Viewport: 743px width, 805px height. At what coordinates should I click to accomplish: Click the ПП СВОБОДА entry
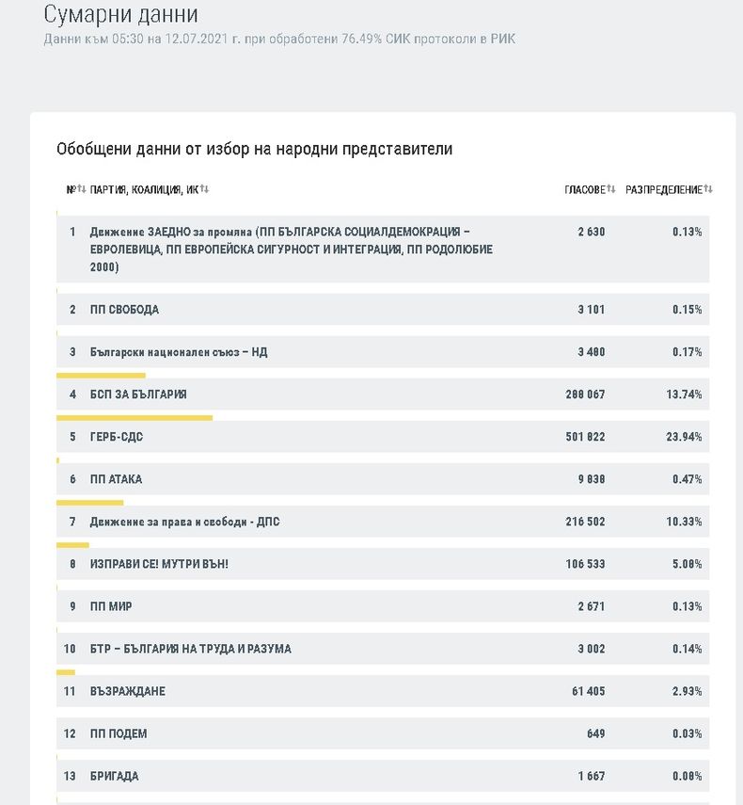tap(124, 310)
